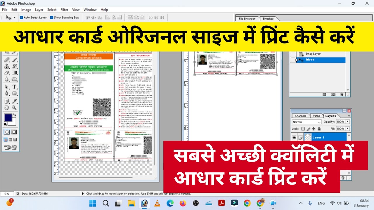Select the Zoom tool
374x210 pixels.
[x=14, y=108]
